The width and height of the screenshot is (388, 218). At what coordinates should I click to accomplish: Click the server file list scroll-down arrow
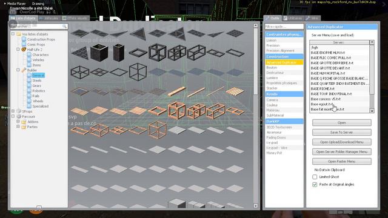[372, 111]
